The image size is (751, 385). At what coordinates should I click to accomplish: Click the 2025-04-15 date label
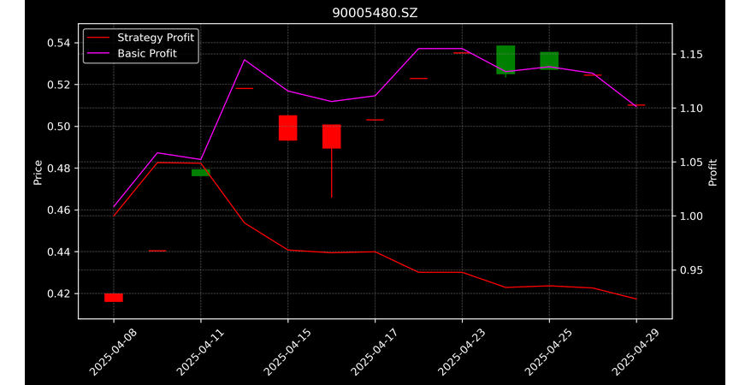287,352
